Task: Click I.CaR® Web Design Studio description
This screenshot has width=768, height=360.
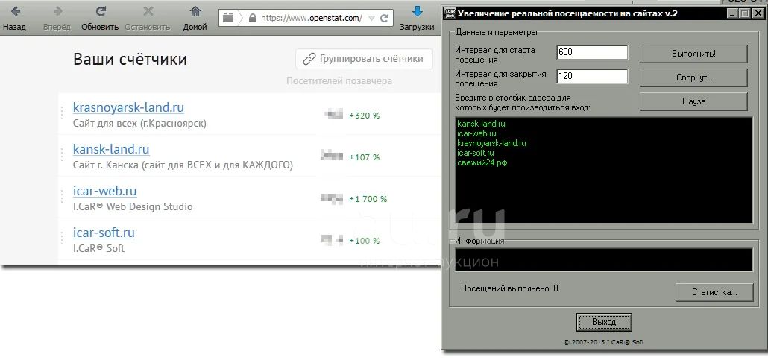Action: pos(133,206)
